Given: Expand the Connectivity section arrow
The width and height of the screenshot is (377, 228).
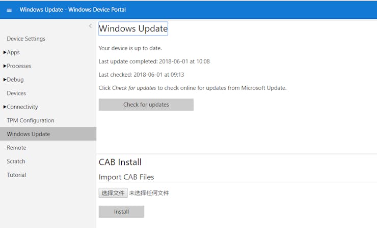Looking at the screenshot, I should 5,107.
